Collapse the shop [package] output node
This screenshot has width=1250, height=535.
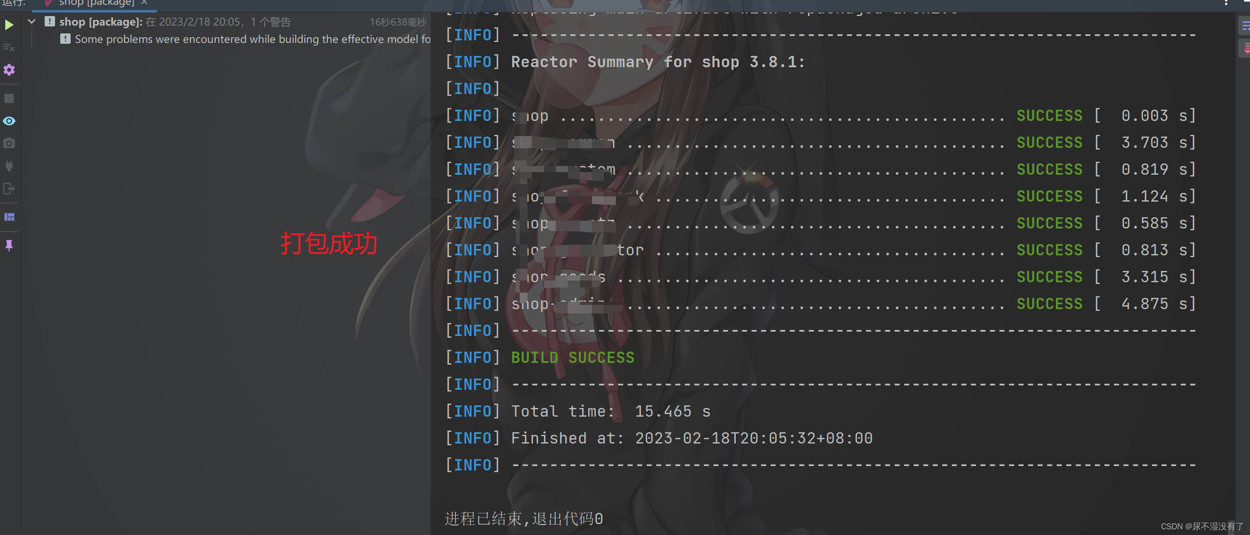click(x=31, y=21)
